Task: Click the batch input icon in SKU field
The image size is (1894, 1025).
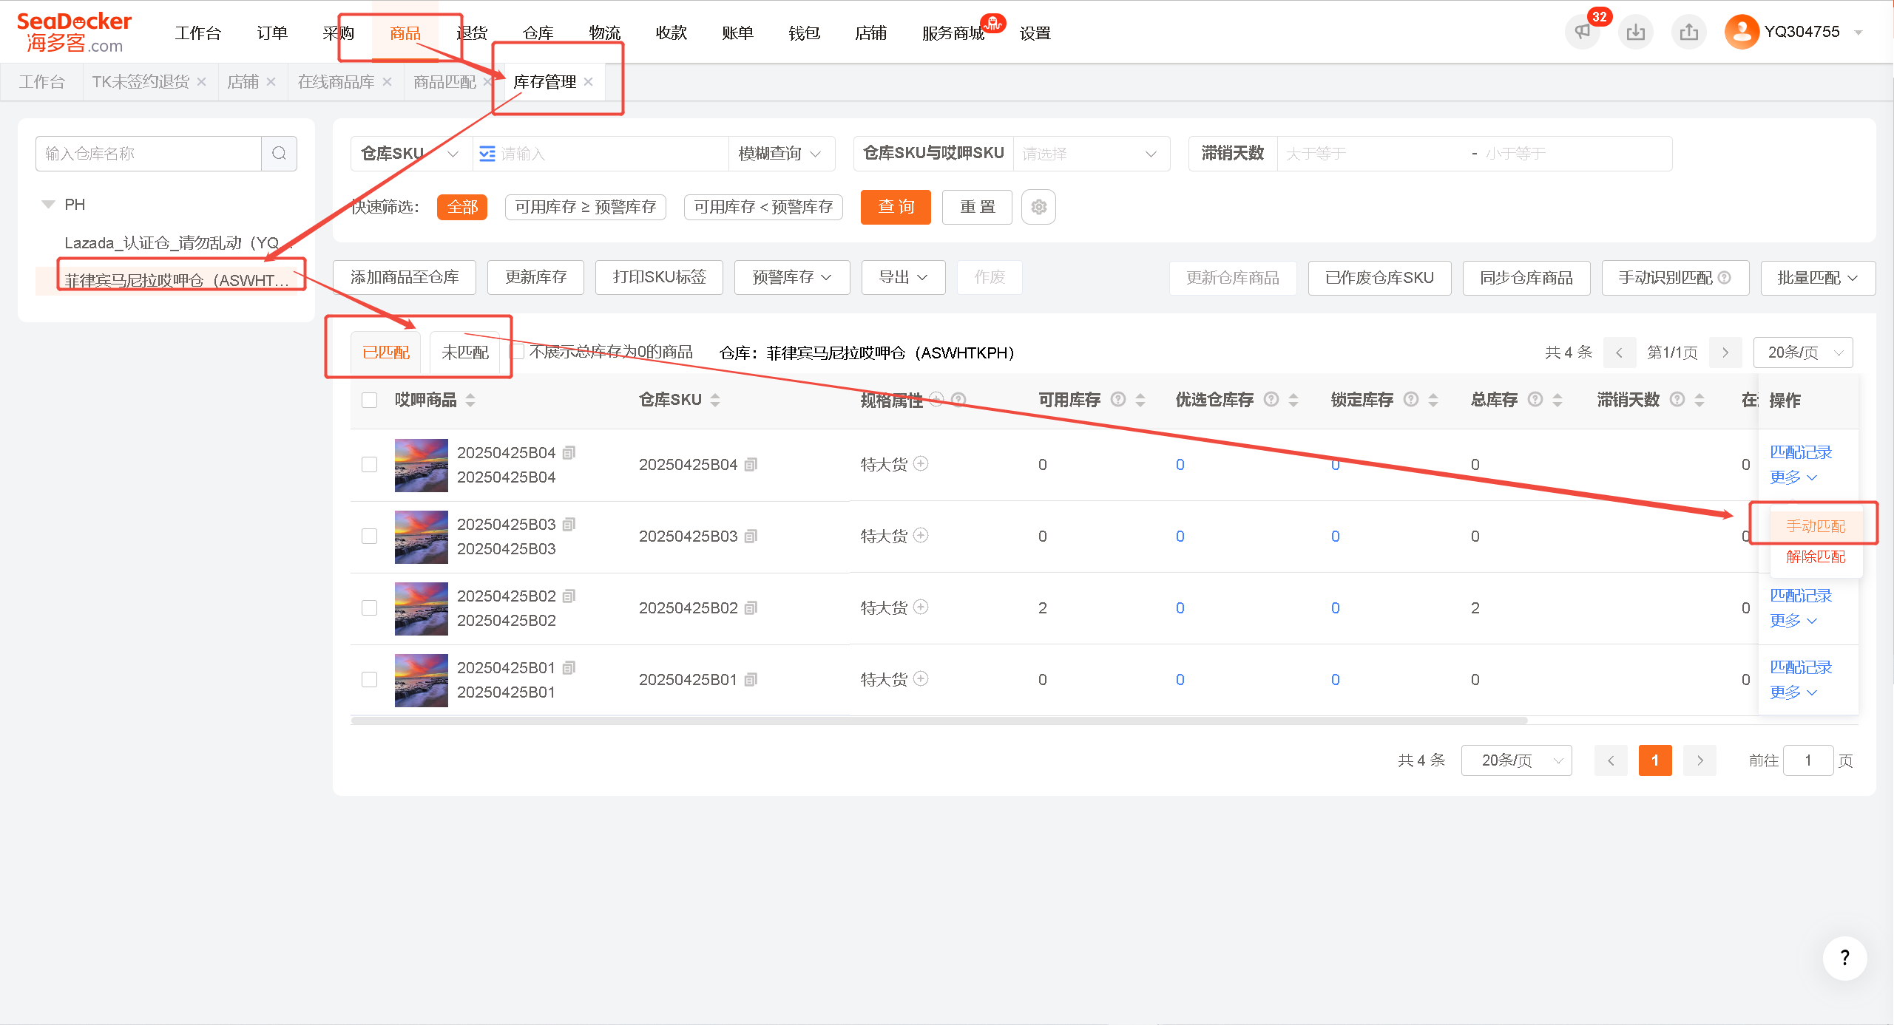Action: (487, 154)
